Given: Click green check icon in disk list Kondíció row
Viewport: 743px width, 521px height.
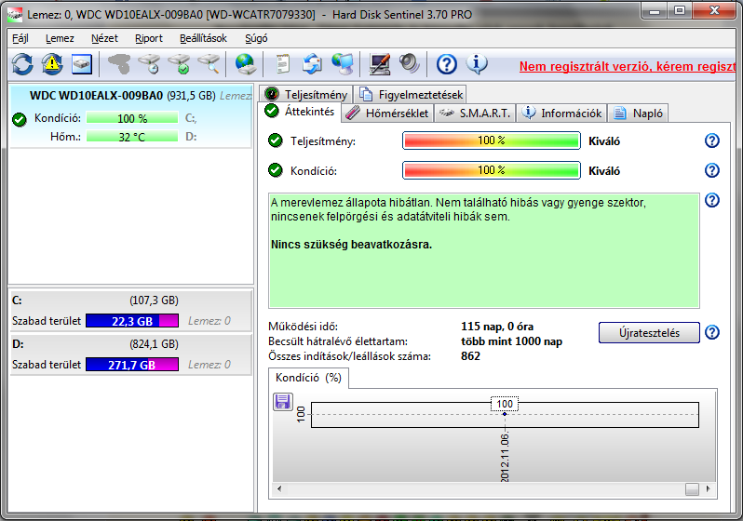Looking at the screenshot, I should pos(20,119).
